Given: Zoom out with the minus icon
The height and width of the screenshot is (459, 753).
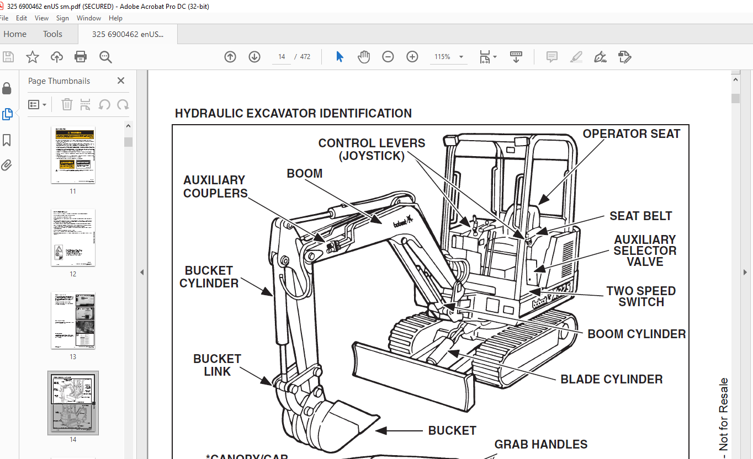Looking at the screenshot, I should pos(388,57).
